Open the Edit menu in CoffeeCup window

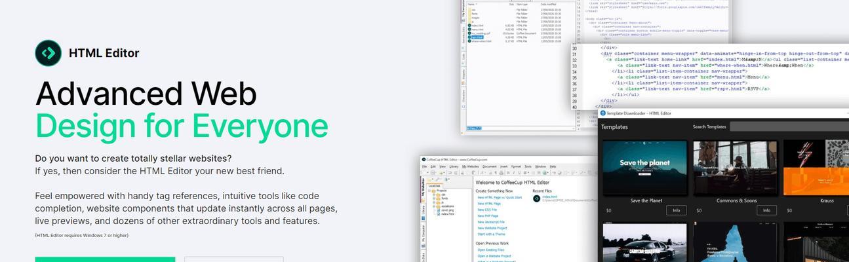[x=433, y=166]
